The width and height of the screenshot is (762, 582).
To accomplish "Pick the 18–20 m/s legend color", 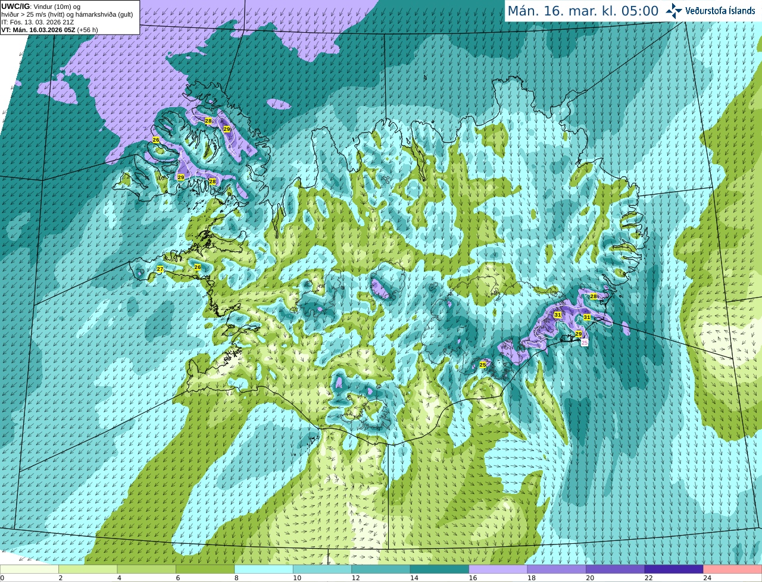I will [557, 569].
